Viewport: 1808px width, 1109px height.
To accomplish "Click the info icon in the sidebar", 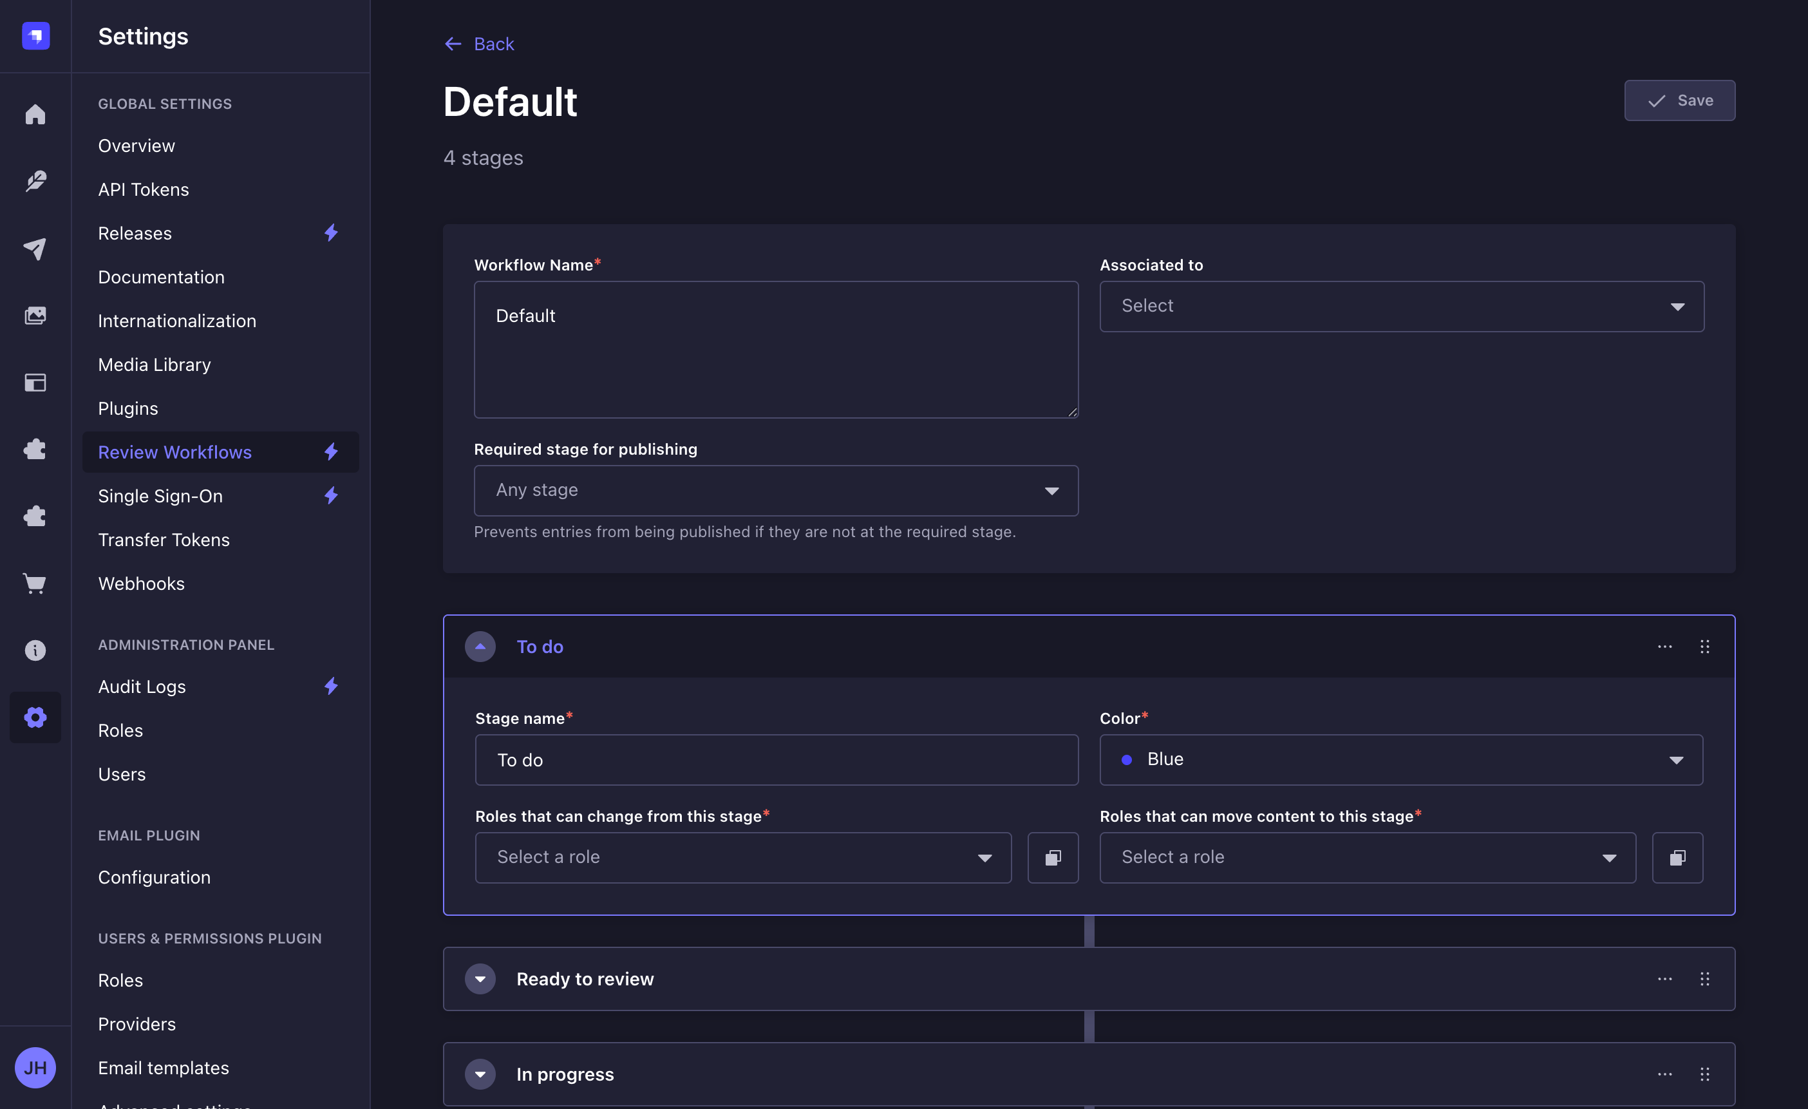I will (35, 650).
